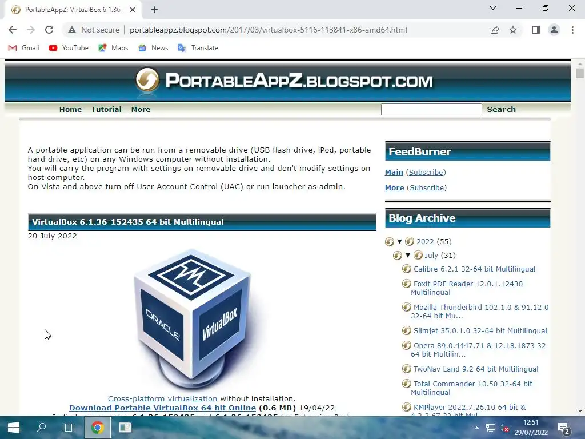Image resolution: width=585 pixels, height=439 pixels.
Task: Collapse the 2022 archive triangle
Action: [399, 242]
